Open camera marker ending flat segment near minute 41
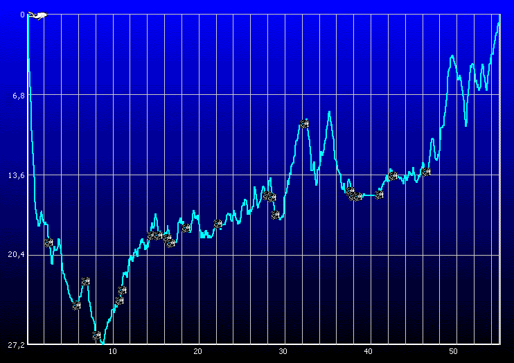514x363 pixels. (x=380, y=195)
